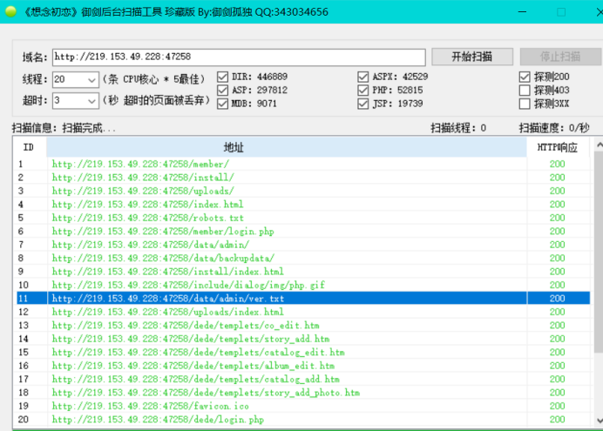The width and height of the screenshot is (603, 431).
Task: Sort by the HTTP响应 column header
Action: [558, 147]
